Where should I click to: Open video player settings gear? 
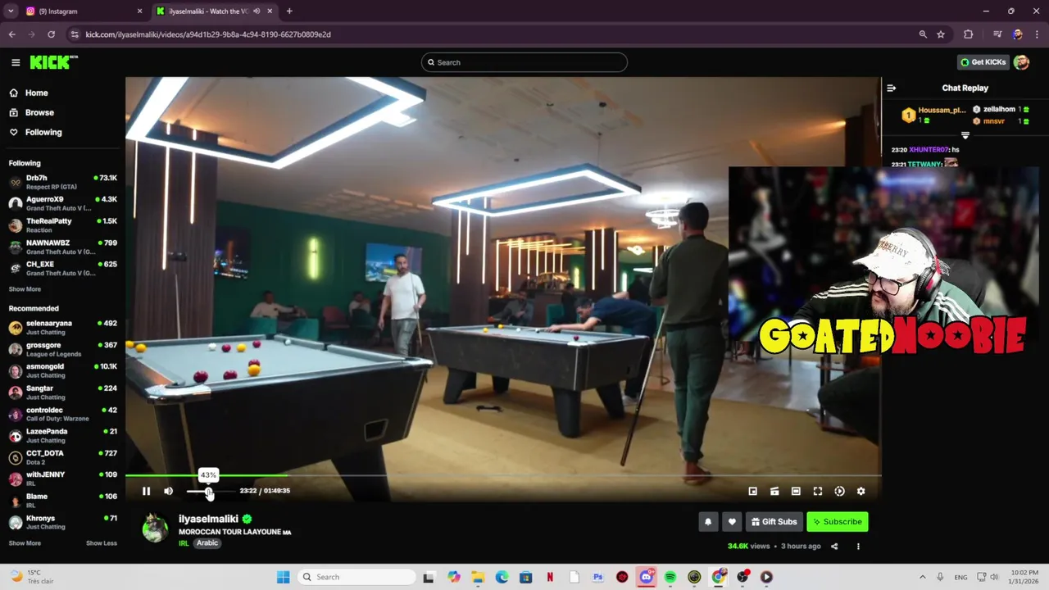861,491
